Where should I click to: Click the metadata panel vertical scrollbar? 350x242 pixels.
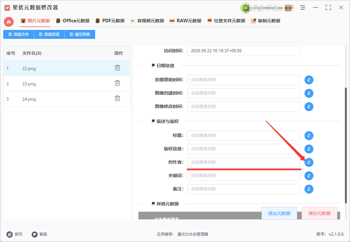pyautogui.click(x=346, y=145)
